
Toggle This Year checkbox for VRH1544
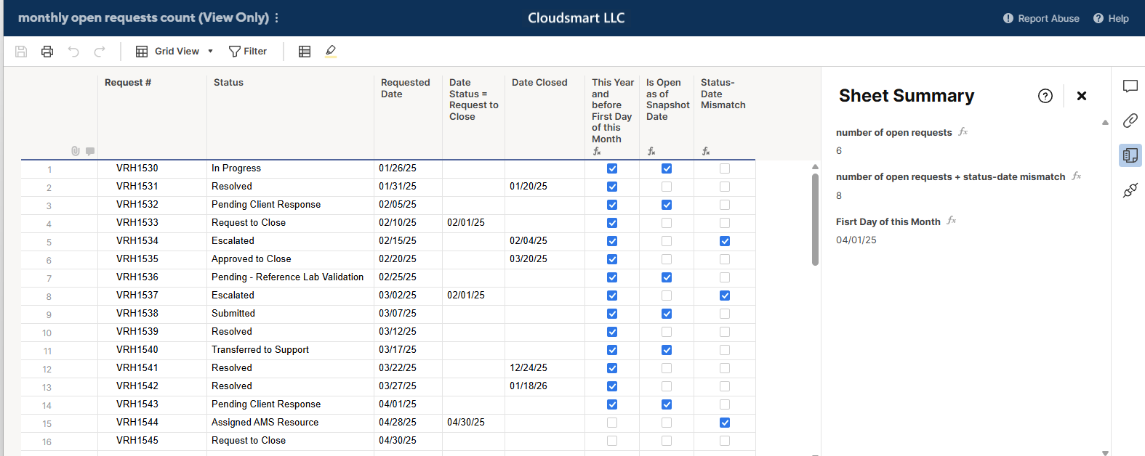(x=612, y=423)
